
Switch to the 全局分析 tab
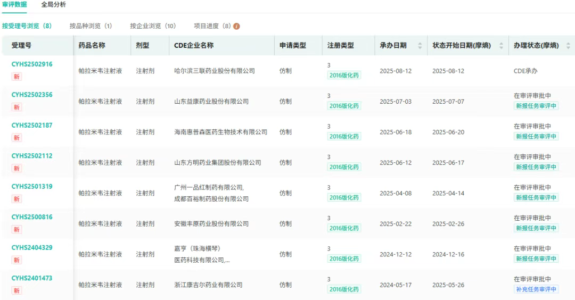click(54, 5)
